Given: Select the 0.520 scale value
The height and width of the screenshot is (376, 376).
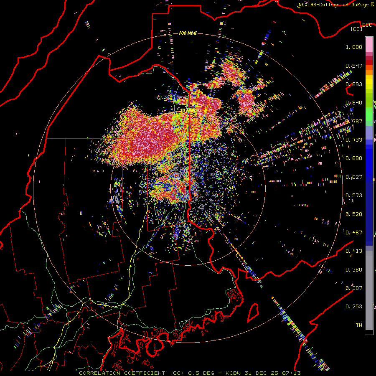Looking at the screenshot, I should click(354, 214).
